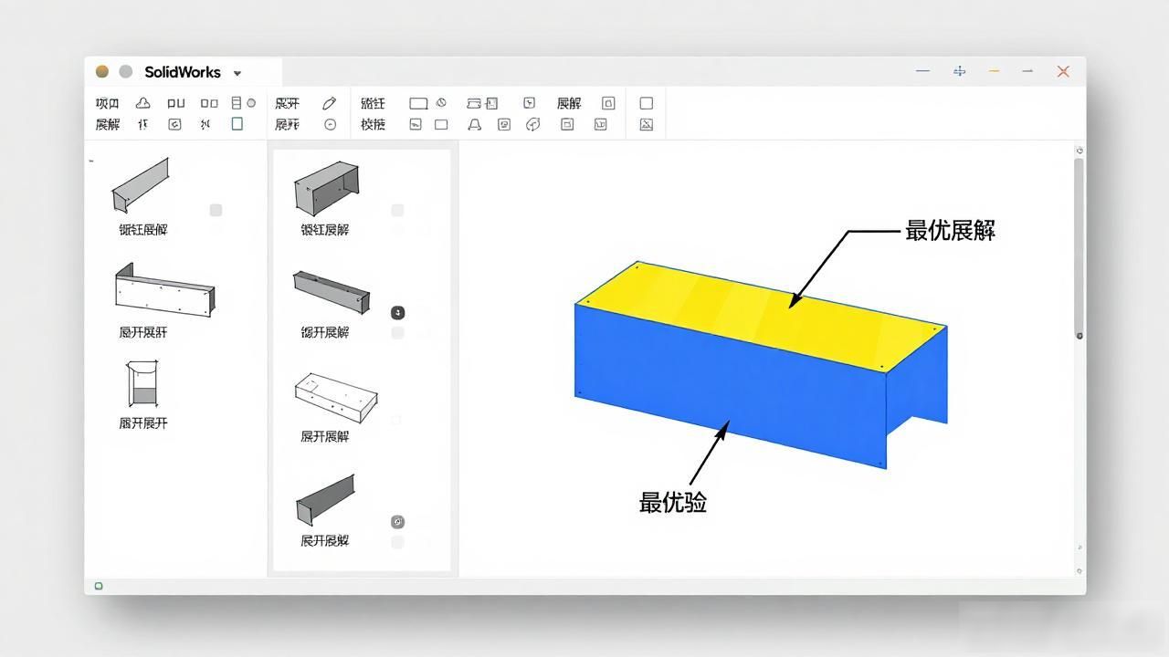Click the SolidWorks title text

pos(183,72)
